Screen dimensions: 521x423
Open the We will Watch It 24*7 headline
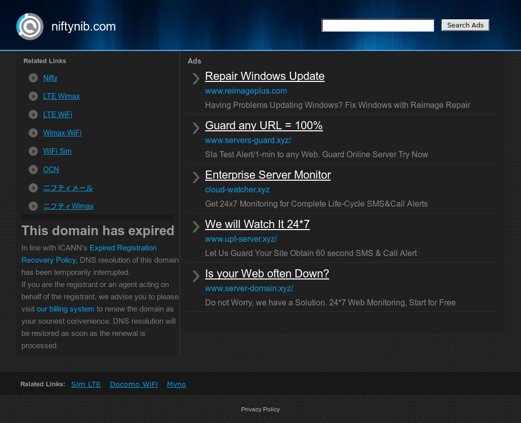(257, 224)
